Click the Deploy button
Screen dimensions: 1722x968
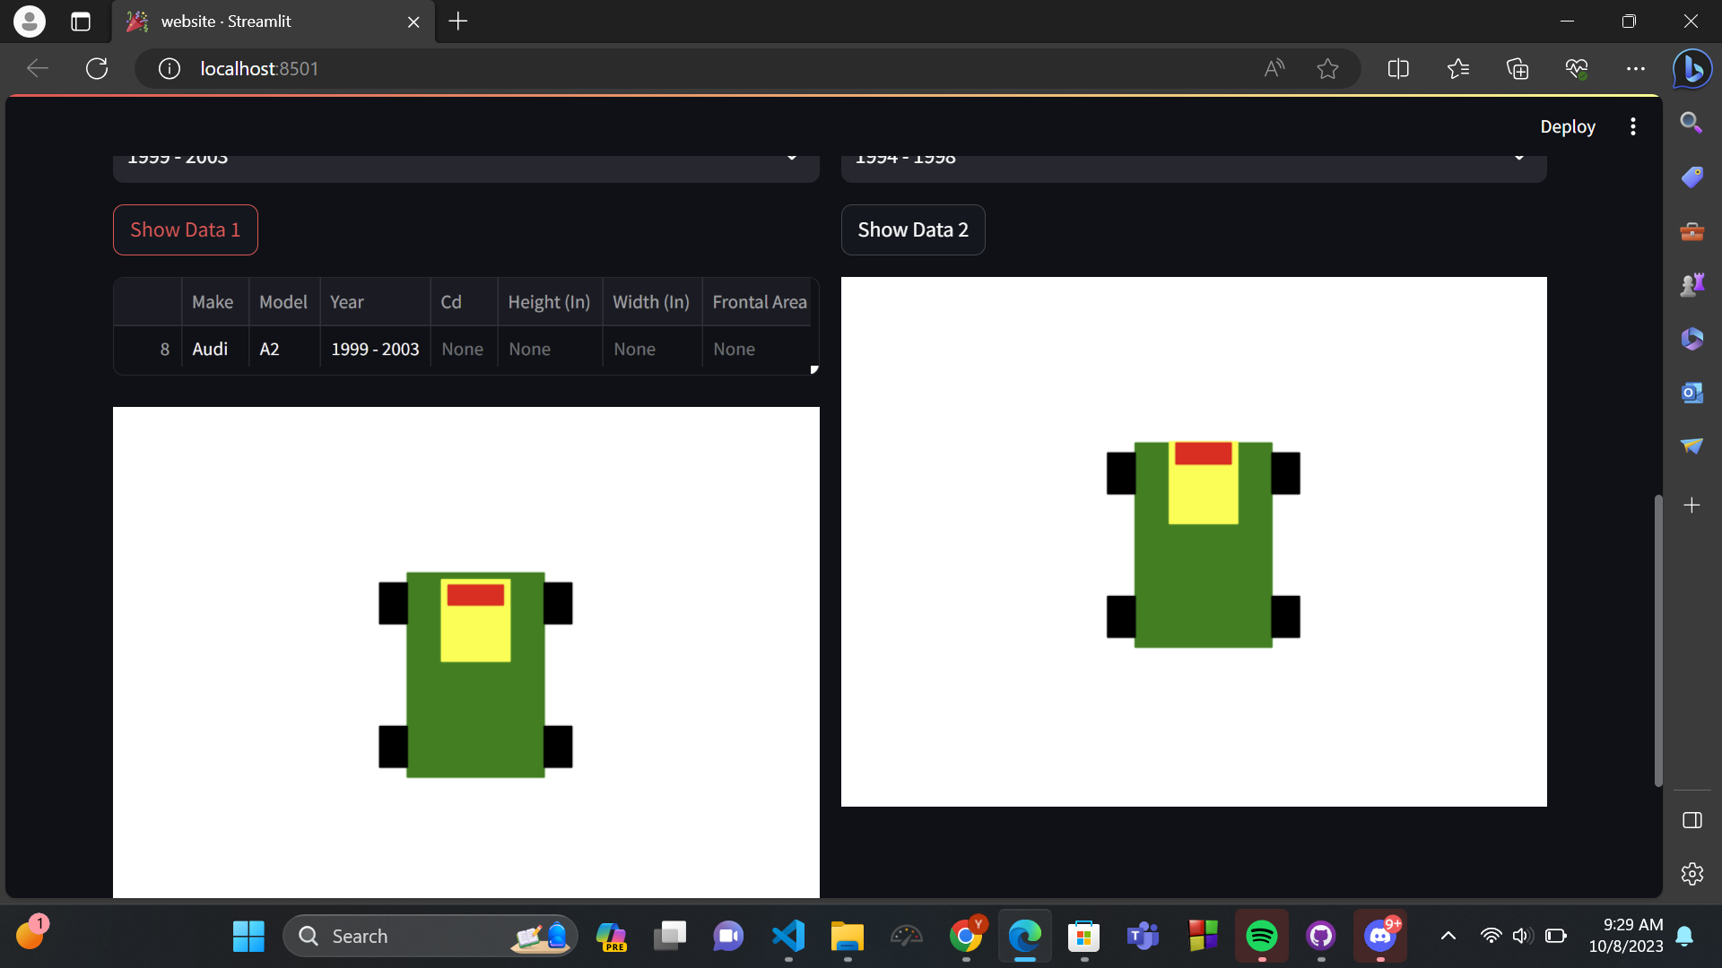pos(1567,126)
